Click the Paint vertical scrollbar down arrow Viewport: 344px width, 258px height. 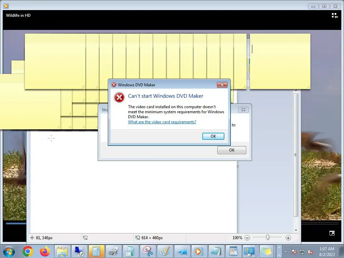pyautogui.click(x=296, y=230)
